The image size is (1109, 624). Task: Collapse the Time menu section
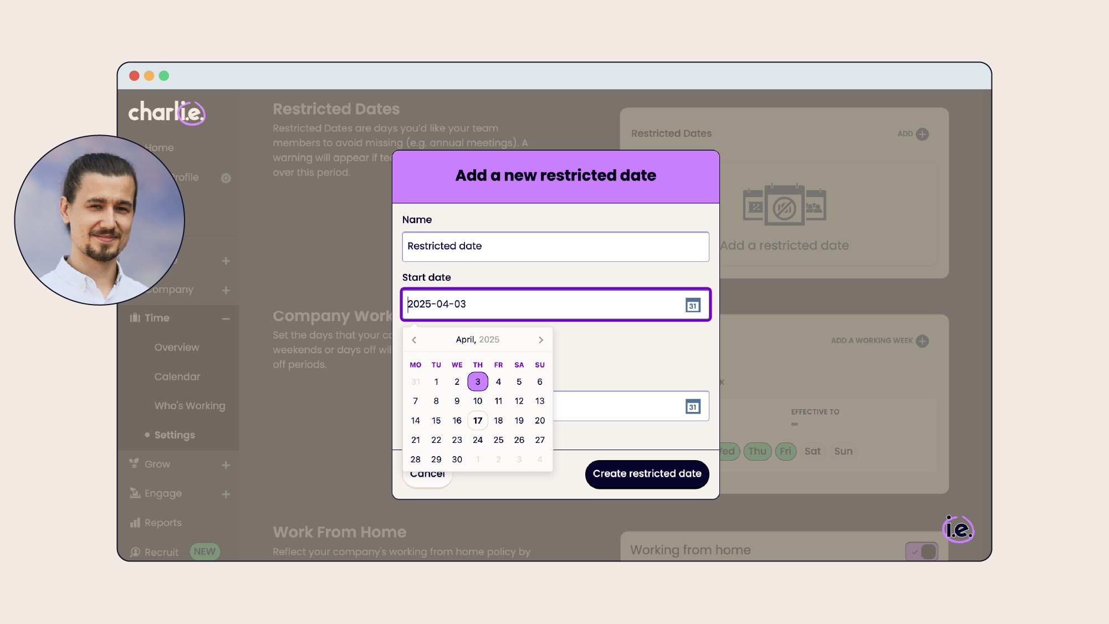(226, 318)
